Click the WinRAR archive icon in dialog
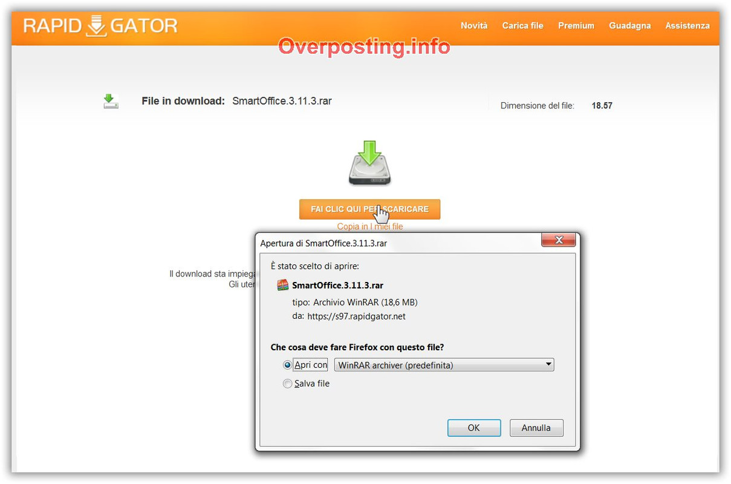 click(x=283, y=285)
